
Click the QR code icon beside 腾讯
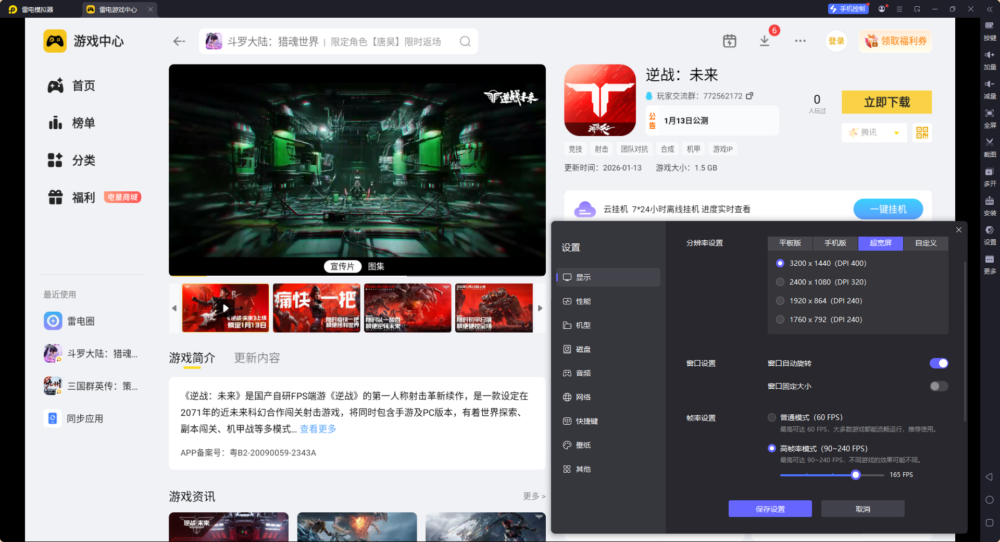(x=922, y=132)
